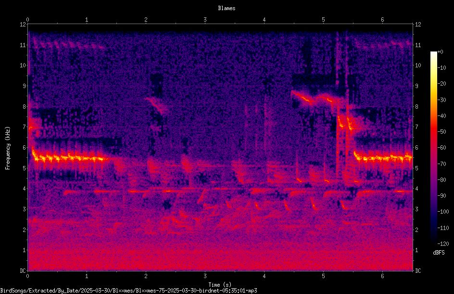Click the "3" tick on the right frequency axis

pyautogui.click(x=416, y=209)
